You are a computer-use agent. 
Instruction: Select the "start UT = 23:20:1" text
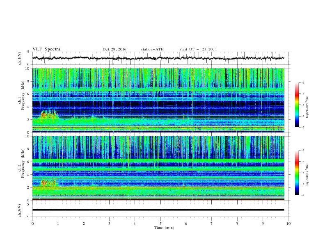coord(198,49)
